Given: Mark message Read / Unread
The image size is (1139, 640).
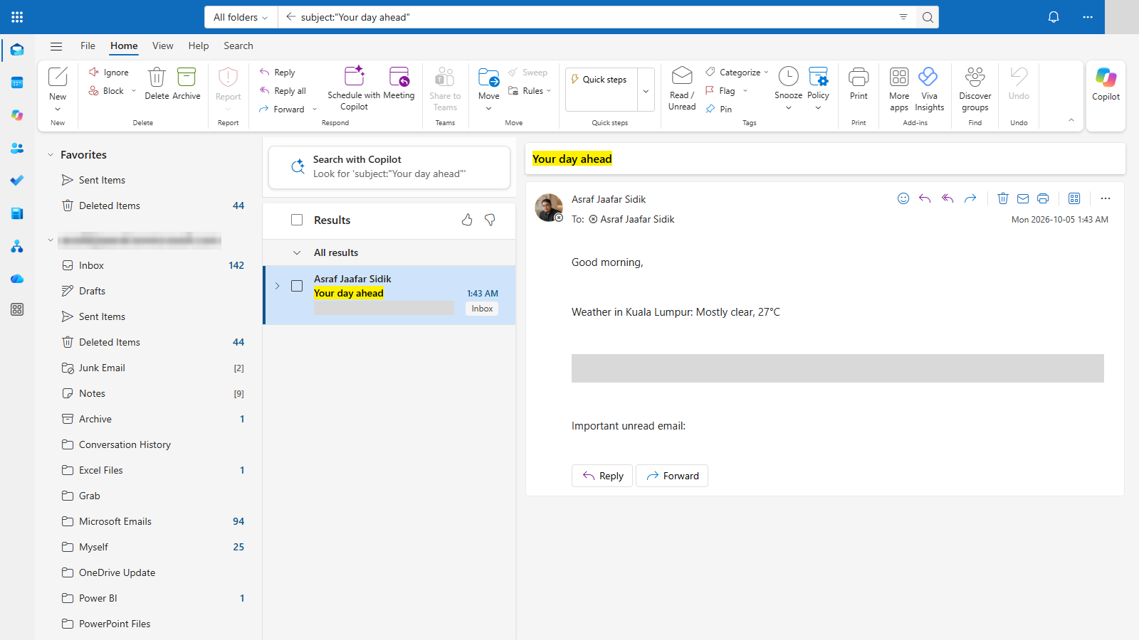Looking at the screenshot, I should [x=682, y=88].
